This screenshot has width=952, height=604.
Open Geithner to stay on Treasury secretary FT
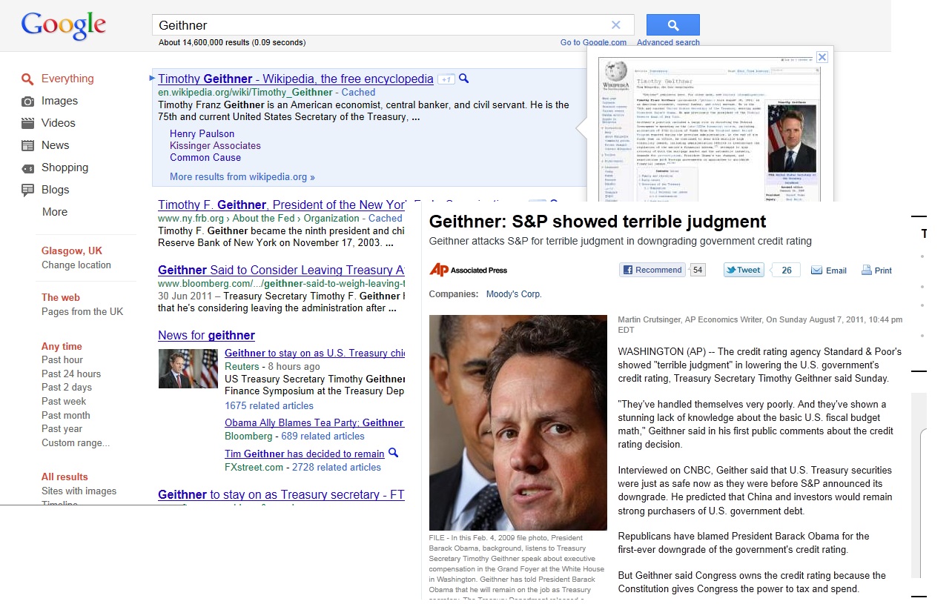pos(281,495)
